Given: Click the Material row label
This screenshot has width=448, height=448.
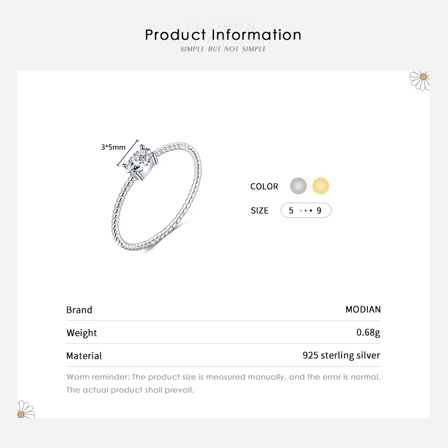Looking at the screenshot, I should point(84,356).
